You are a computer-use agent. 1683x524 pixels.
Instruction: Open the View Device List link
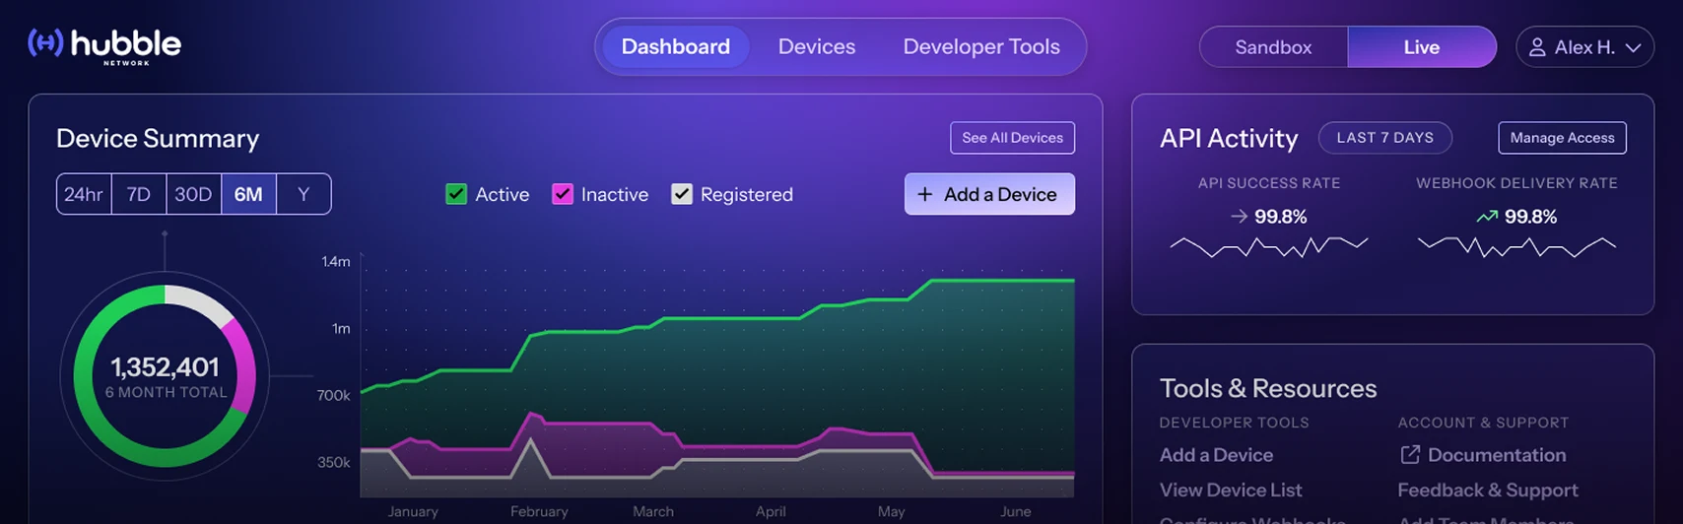pyautogui.click(x=1231, y=490)
